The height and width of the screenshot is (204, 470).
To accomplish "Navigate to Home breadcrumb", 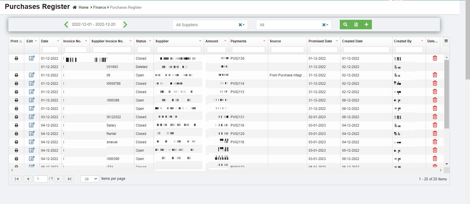I will tap(83, 8).
